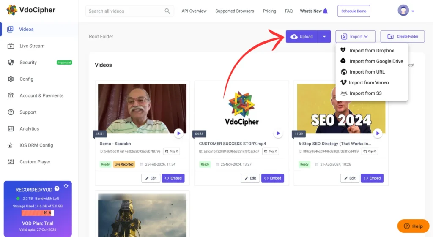Image resolution: width=433 pixels, height=237 pixels.
Task: Collapse the Import dropdown
Action: 355,36
